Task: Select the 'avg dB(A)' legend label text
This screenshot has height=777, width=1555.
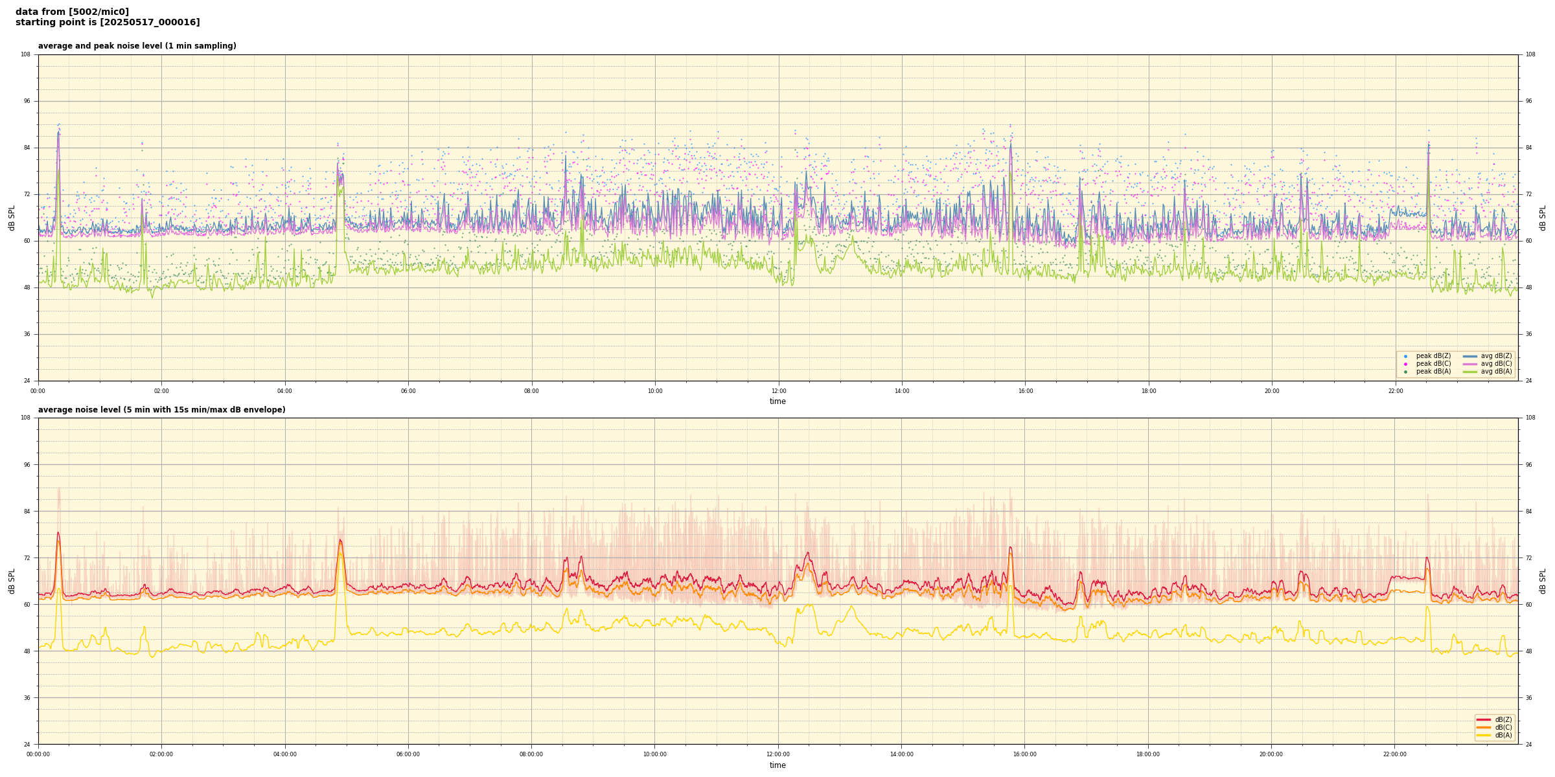Action: coord(1496,372)
